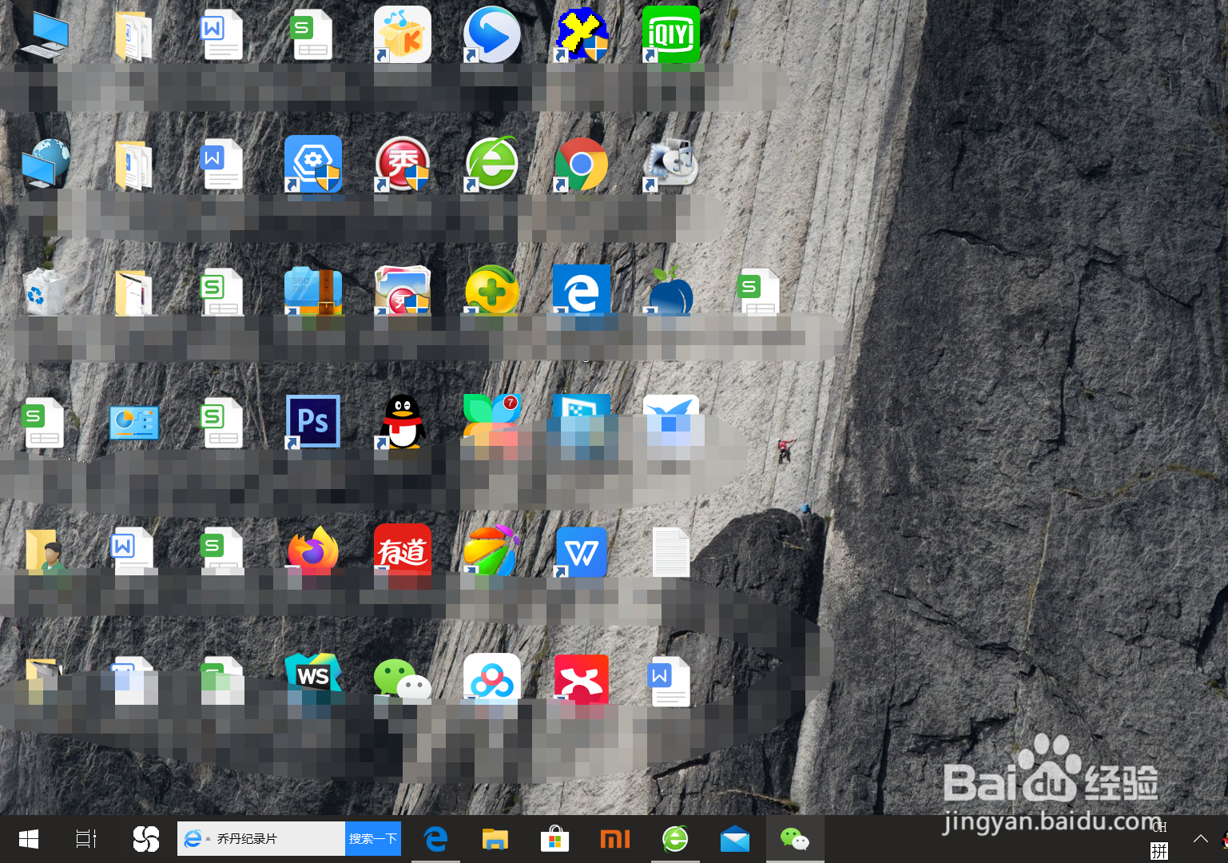The width and height of the screenshot is (1228, 863).
Task: Focus the taskbar search box showing 乔丹纪录片
Action: coord(261,839)
